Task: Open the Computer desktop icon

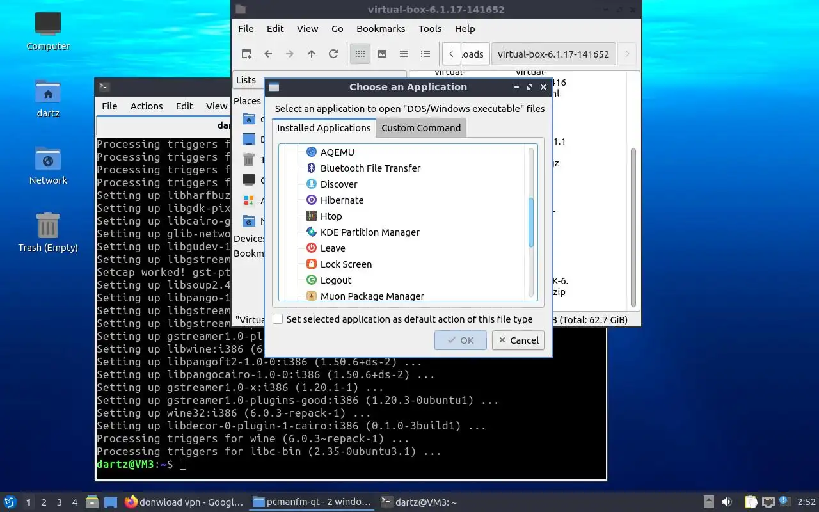Action: (x=48, y=31)
